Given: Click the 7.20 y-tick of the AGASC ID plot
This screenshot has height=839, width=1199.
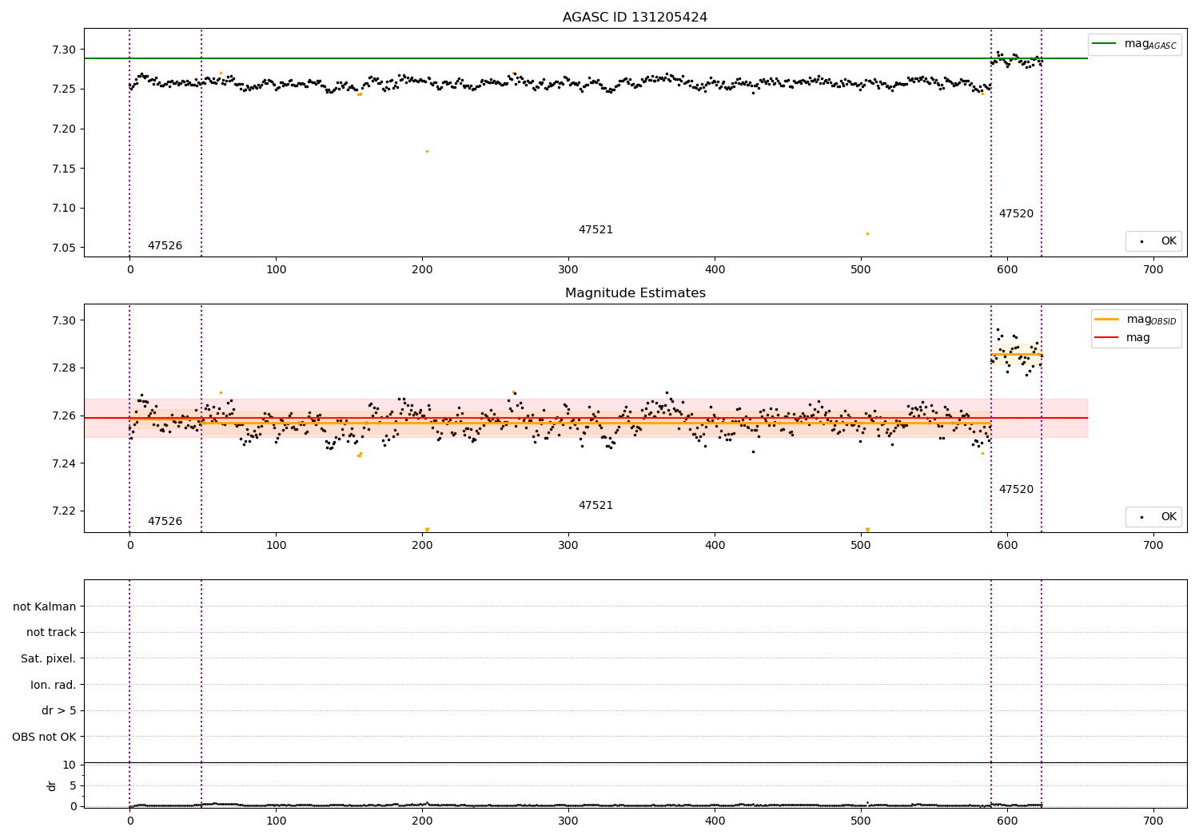Looking at the screenshot, I should (x=62, y=129).
